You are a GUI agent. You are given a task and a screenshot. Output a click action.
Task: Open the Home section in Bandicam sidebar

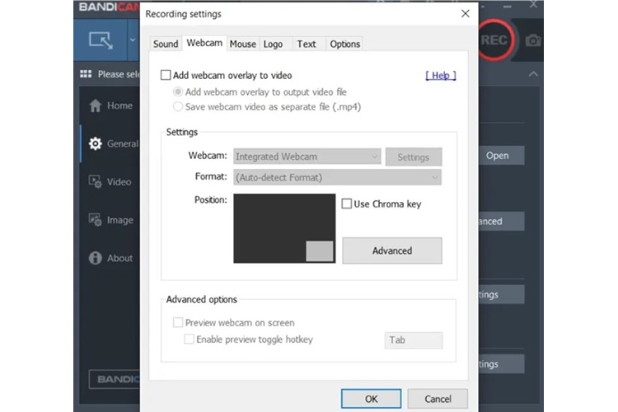110,105
